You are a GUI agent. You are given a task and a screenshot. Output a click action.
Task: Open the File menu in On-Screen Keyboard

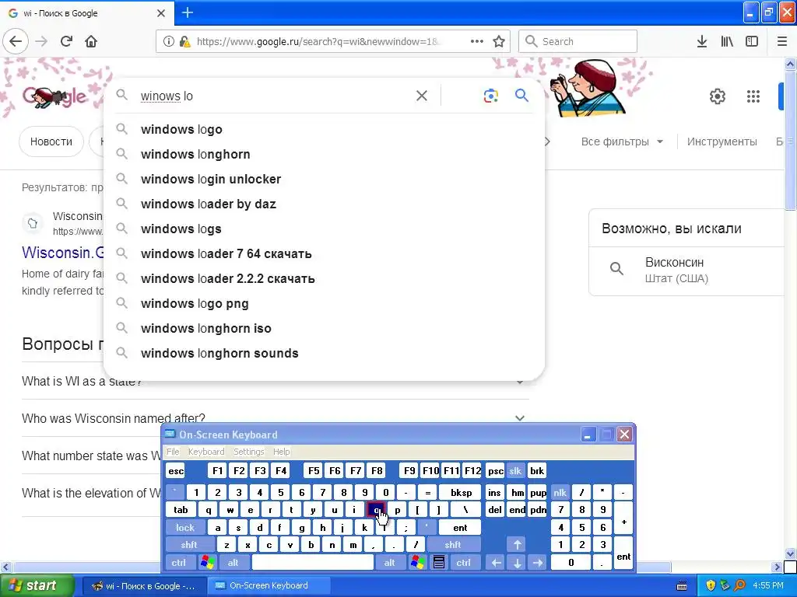coord(173,452)
